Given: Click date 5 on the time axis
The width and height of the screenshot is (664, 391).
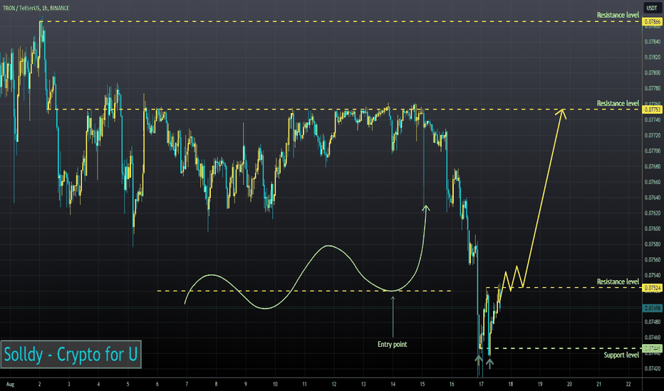Looking at the screenshot, I should tap(128, 384).
